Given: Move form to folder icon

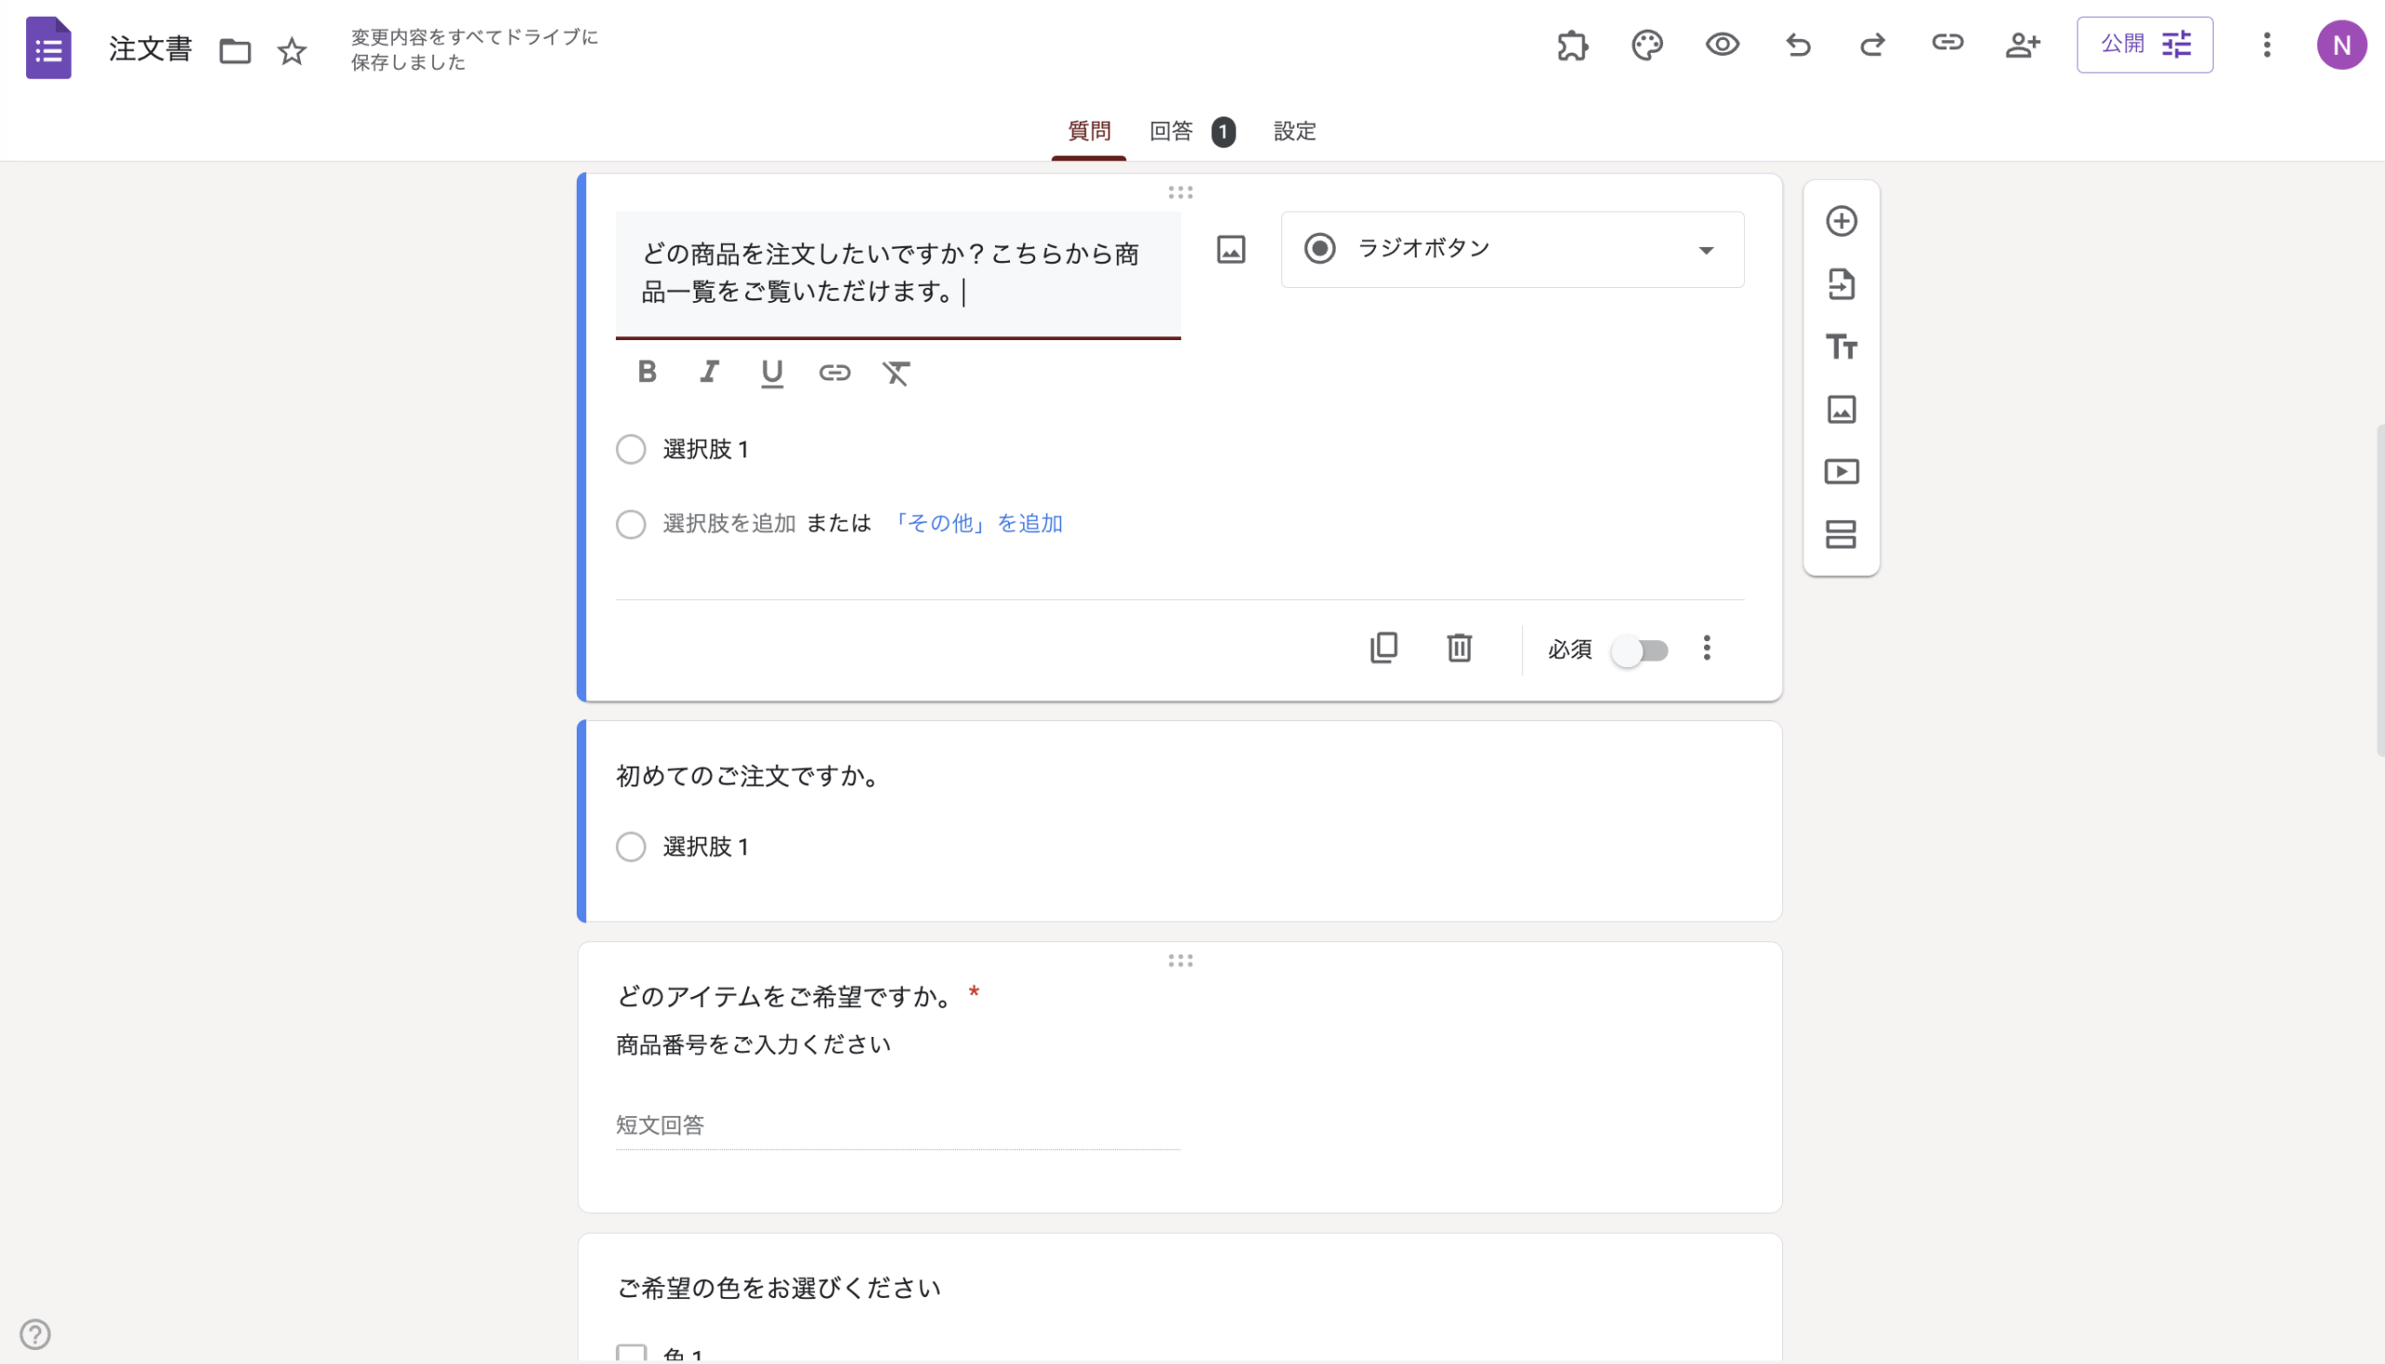Looking at the screenshot, I should click(235, 50).
